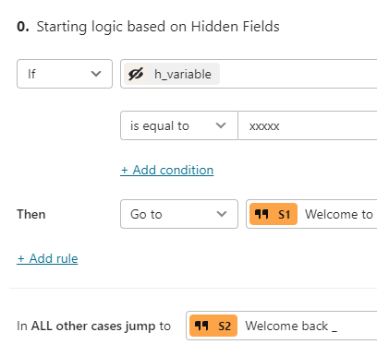Click the '+ Add condition' link
This screenshot has width=377, height=356.
pyautogui.click(x=167, y=170)
